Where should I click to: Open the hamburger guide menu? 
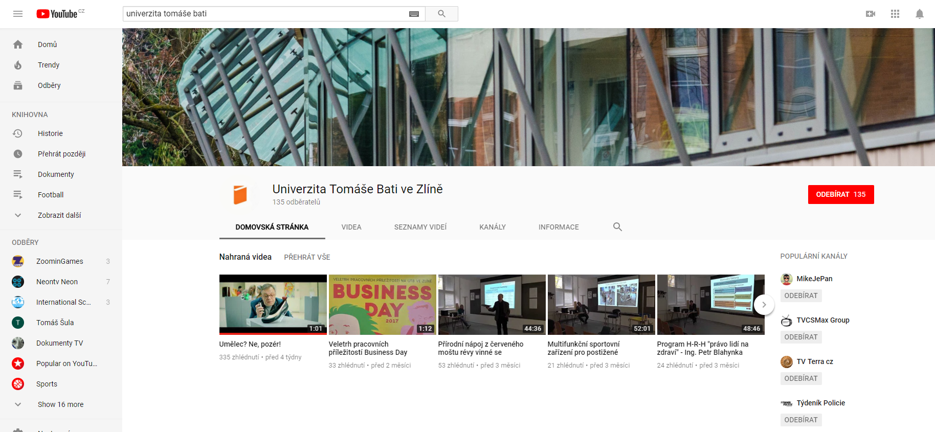click(x=18, y=14)
